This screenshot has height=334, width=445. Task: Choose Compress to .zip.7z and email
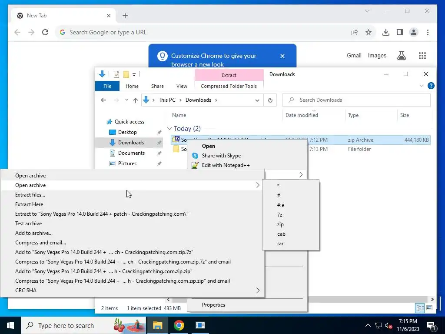pos(132,262)
